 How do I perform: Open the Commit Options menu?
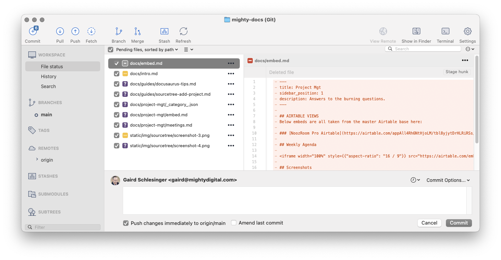[448, 180]
